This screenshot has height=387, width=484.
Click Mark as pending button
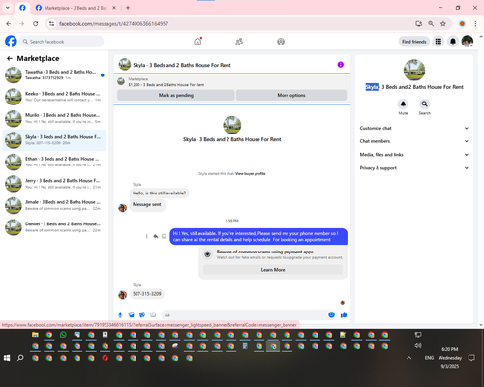(176, 95)
